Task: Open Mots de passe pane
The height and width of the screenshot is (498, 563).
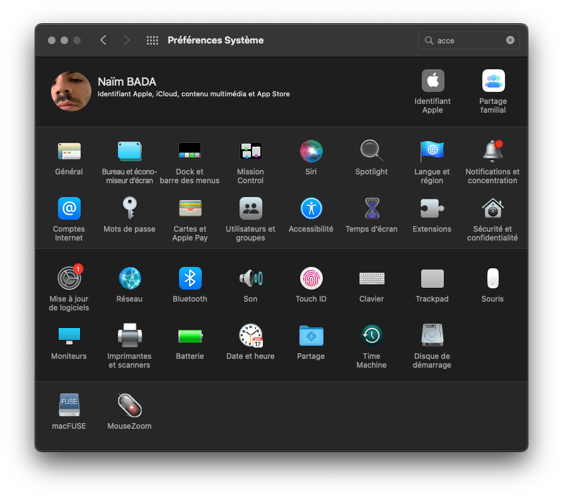Action: click(129, 208)
